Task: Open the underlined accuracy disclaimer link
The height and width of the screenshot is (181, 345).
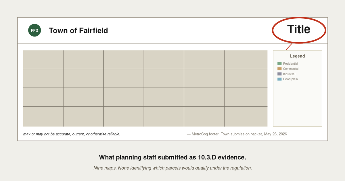Action: (x=72, y=134)
